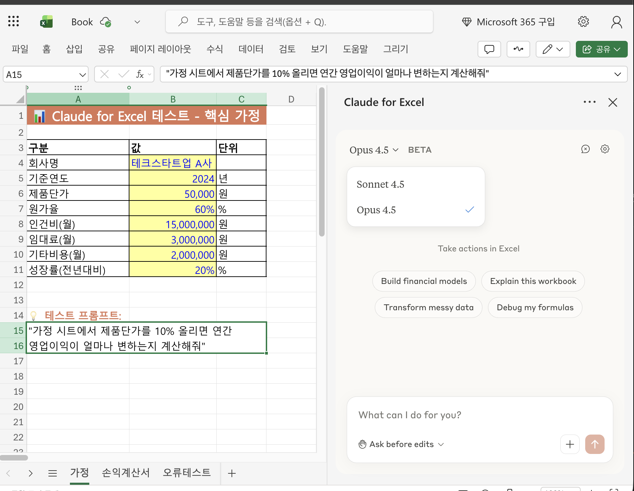634x491 pixels.
Task: Expand the Opus 4.5 model selector
Action: [x=374, y=150]
